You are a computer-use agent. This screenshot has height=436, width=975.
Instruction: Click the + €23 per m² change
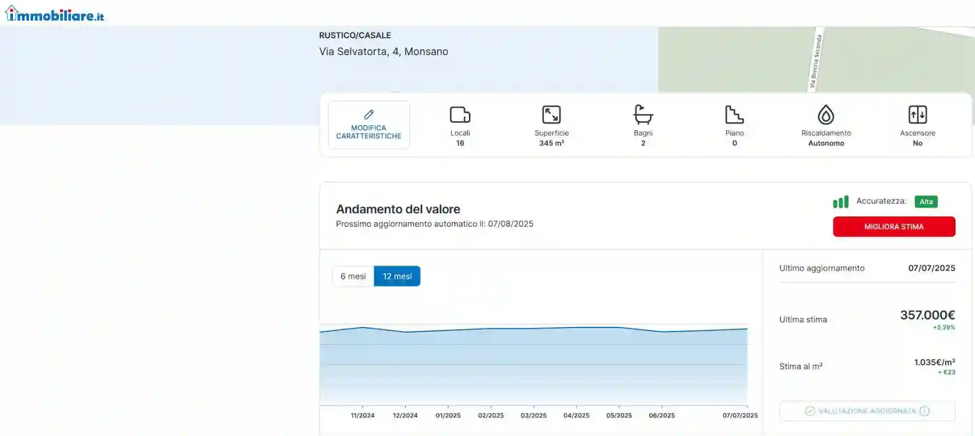click(947, 372)
